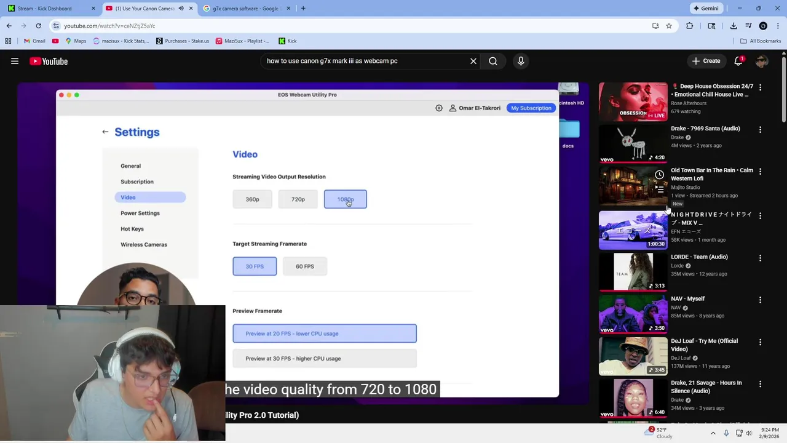The image size is (787, 443).
Task: Open settings gear in EOS Webcam Utility
Action: 439,108
